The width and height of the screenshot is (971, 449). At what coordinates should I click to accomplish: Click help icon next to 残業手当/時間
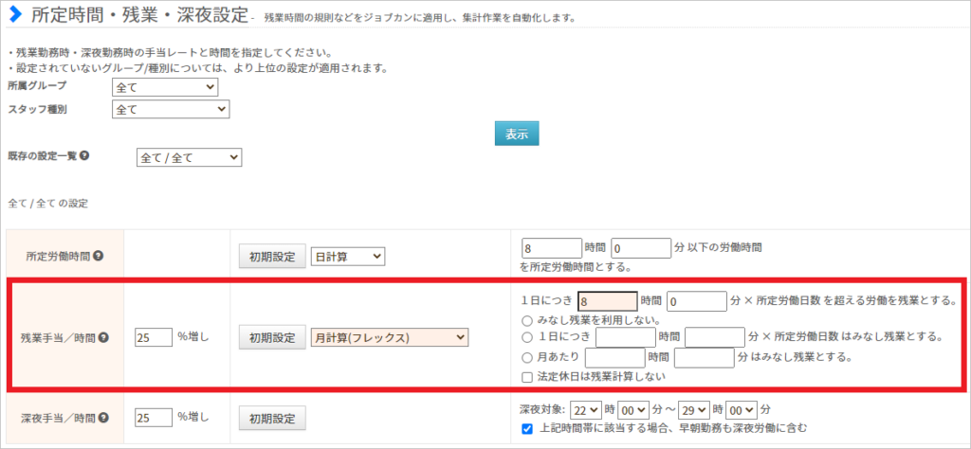coord(103,337)
